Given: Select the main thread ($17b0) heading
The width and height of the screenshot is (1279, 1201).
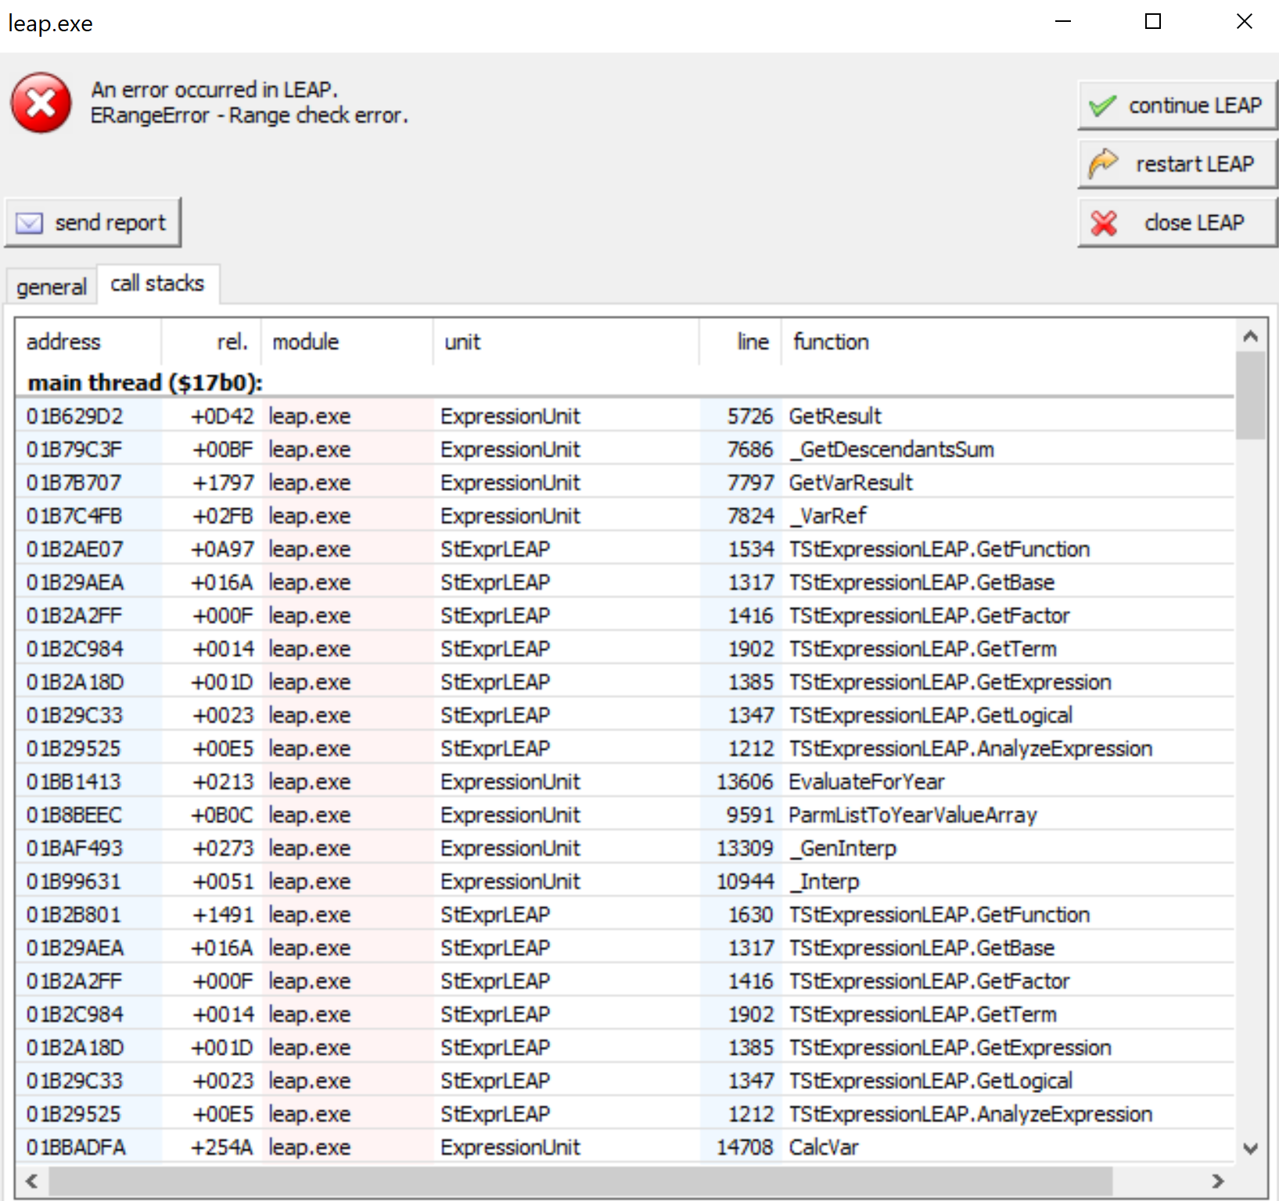Looking at the screenshot, I should (146, 382).
